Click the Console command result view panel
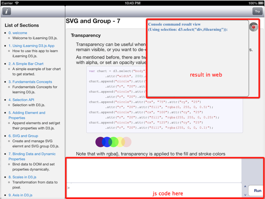Viewport: 265px width, 199px height. click(198, 58)
